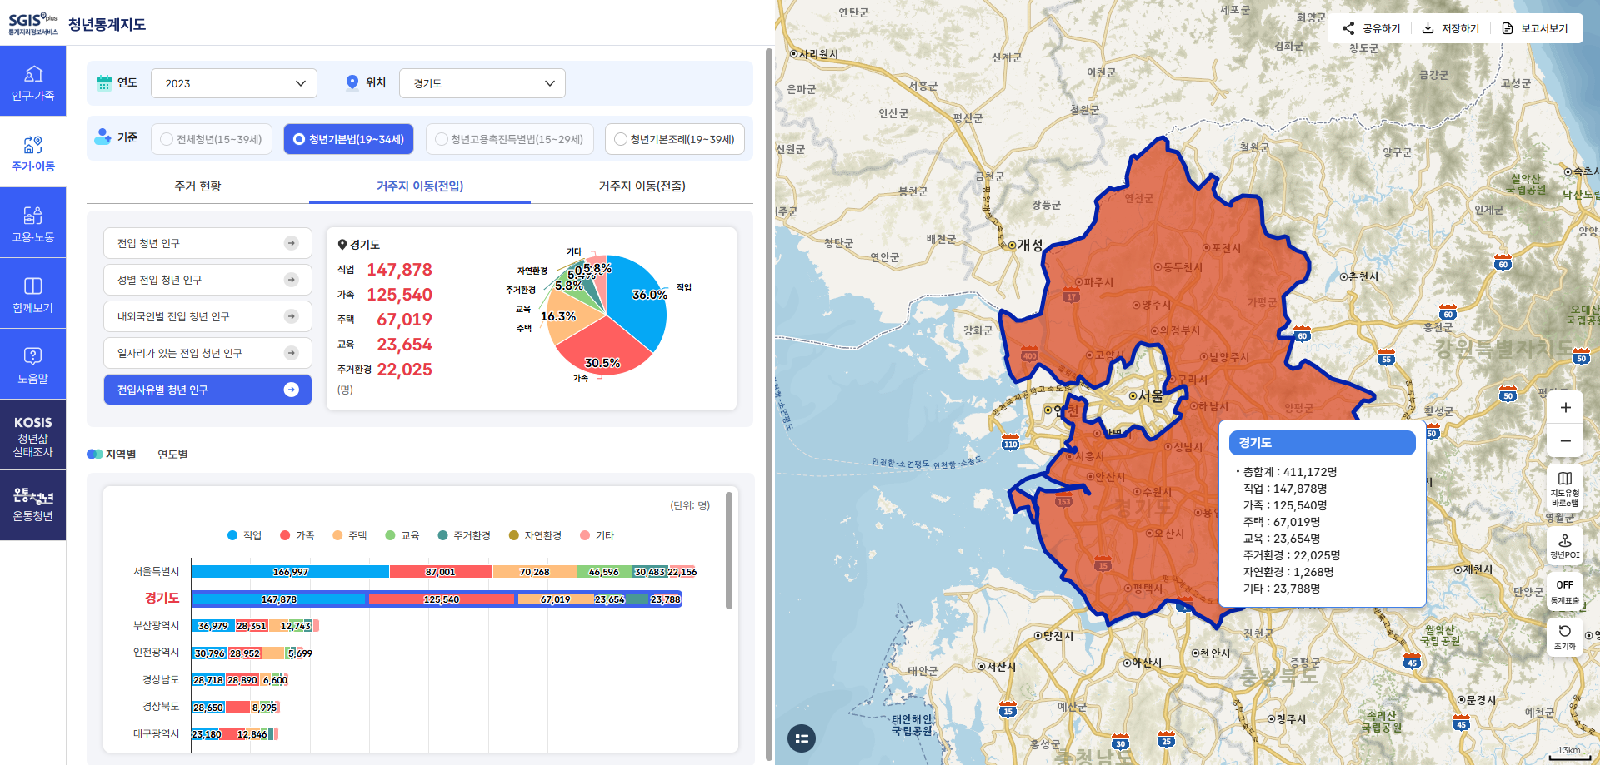This screenshot has height=765, width=1600.
Task: Select 청년기본조례(19~39세) radio option
Action: click(674, 139)
